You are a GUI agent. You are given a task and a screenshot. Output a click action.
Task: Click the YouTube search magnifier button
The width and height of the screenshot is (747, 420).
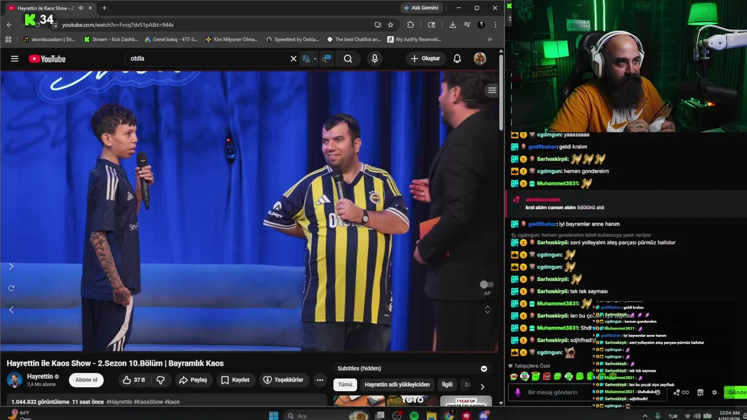[x=348, y=58]
